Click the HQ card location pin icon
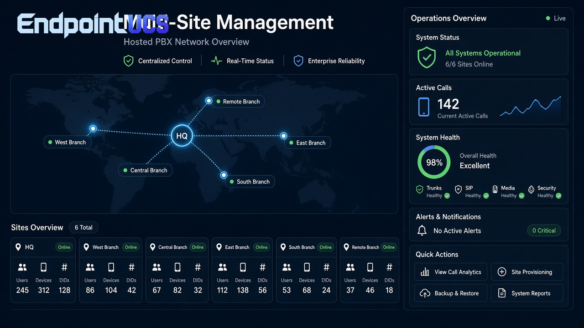 coord(18,247)
